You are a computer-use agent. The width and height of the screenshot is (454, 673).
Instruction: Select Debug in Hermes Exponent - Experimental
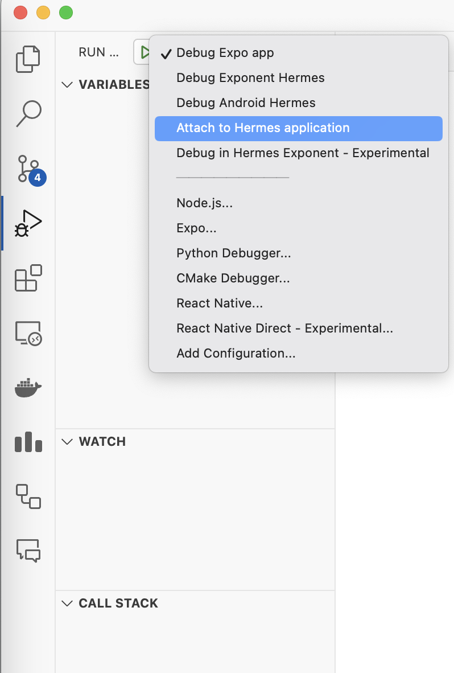tap(298, 153)
